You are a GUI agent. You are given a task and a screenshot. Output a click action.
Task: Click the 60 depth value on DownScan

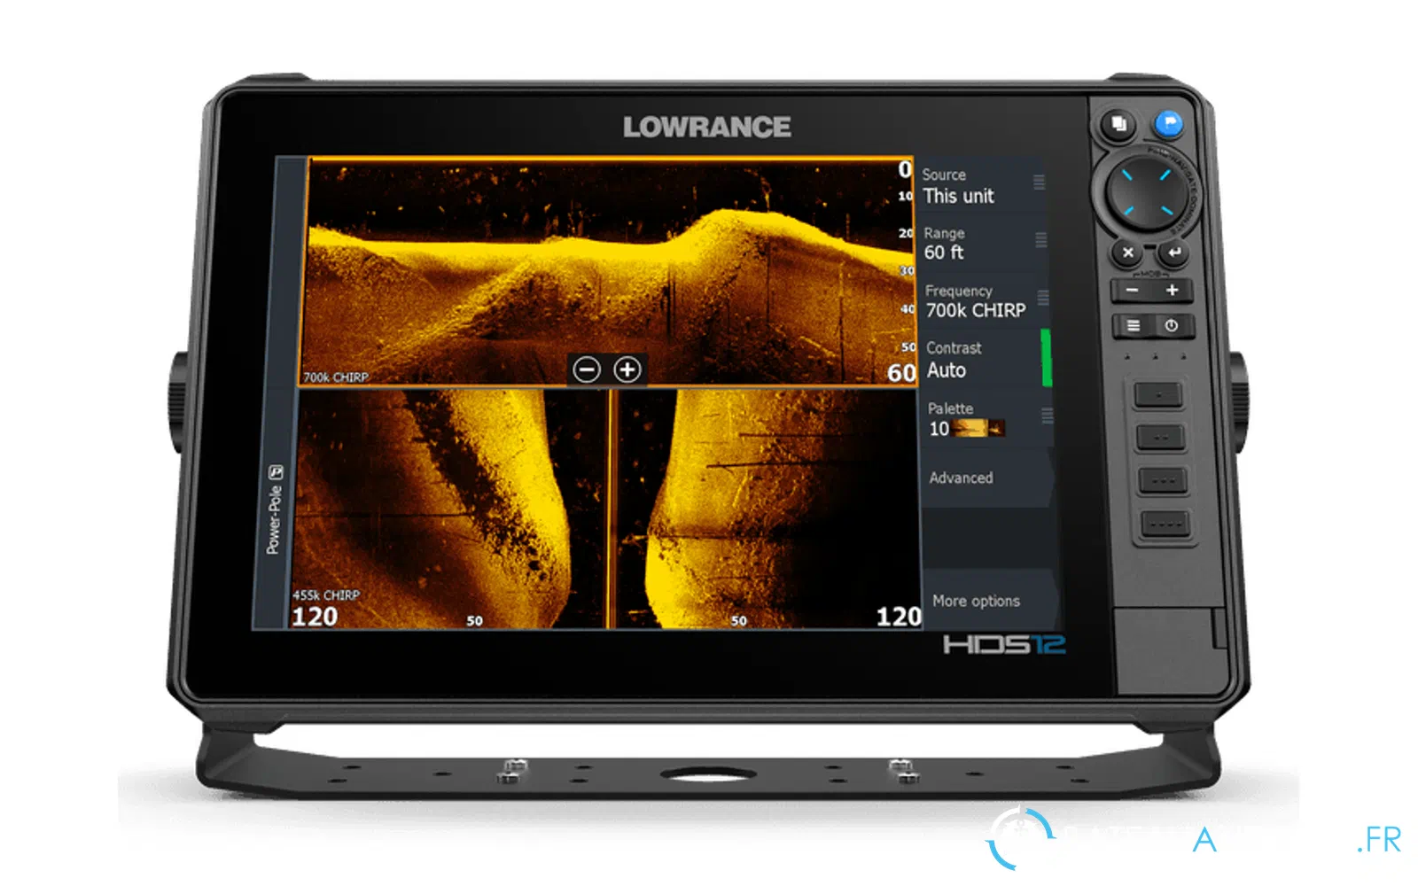[x=901, y=373]
